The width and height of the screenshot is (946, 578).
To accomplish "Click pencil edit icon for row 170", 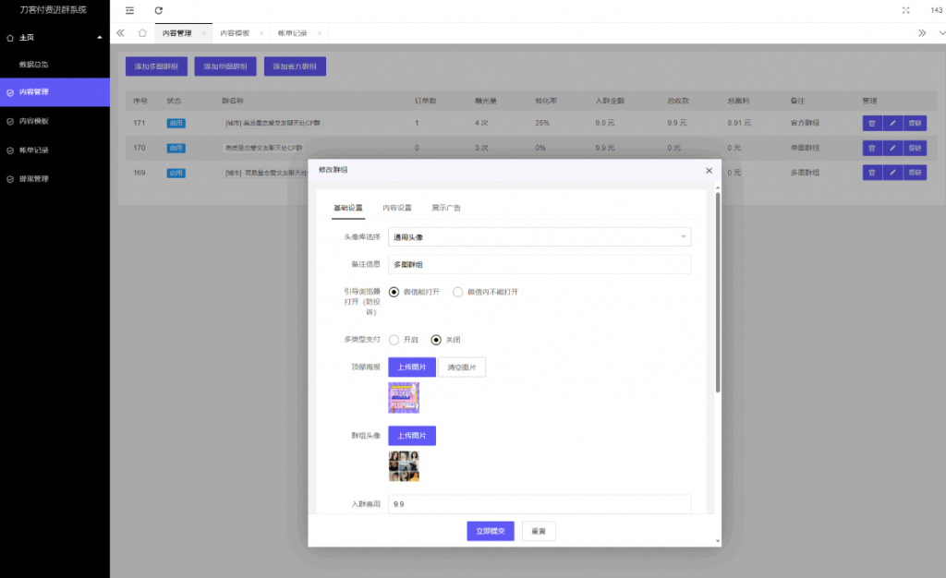I will [891, 148].
